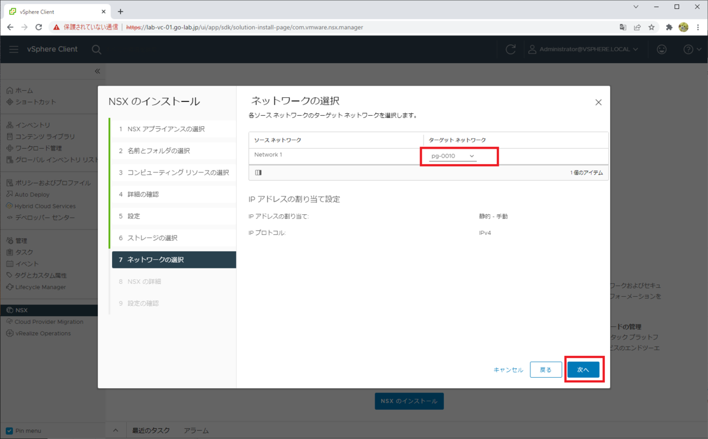This screenshot has width=708, height=439.
Task: Bookmark page with star icon
Action: (652, 27)
